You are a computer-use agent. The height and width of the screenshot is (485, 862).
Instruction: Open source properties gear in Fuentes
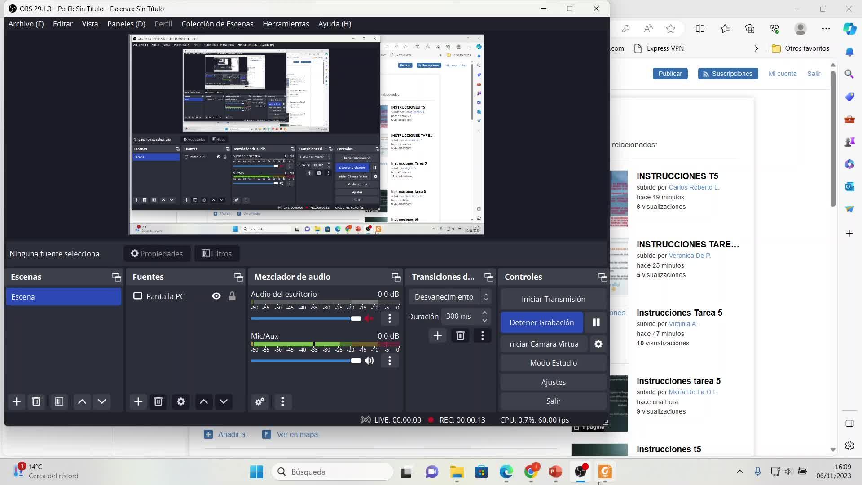pos(180,401)
